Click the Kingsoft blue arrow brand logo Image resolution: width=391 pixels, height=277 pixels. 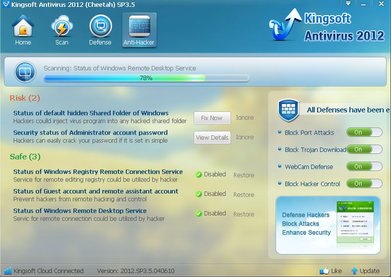coord(285,24)
